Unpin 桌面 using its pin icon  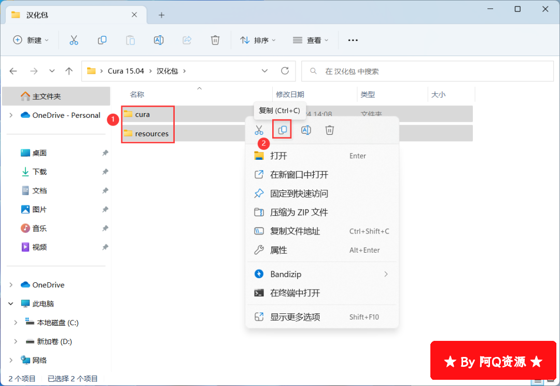tap(105, 153)
